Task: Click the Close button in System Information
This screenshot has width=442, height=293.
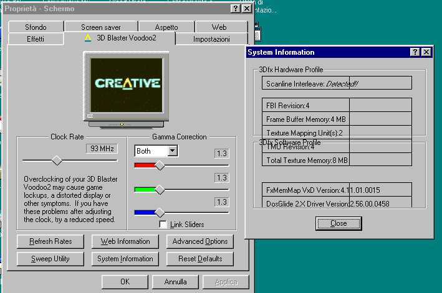Action: pos(339,223)
